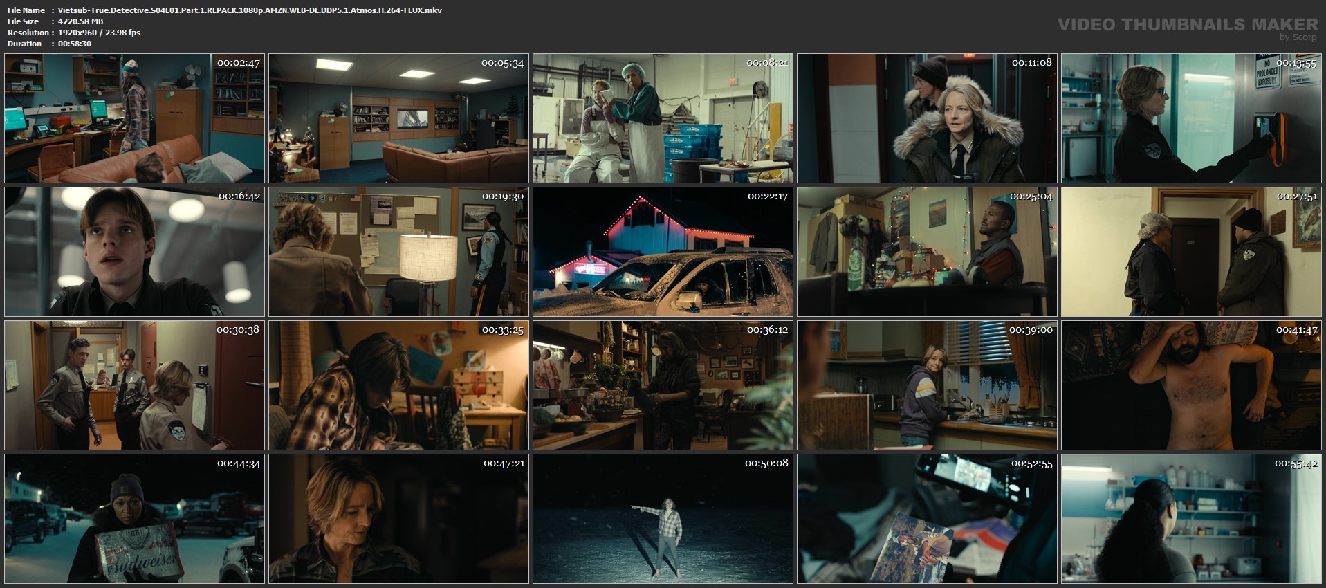Viewport: 1326px width, 588px height.
Task: Click the 'File Name' label
Action: (26, 10)
